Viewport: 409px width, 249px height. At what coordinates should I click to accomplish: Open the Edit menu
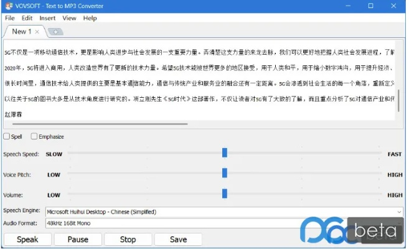click(x=27, y=18)
